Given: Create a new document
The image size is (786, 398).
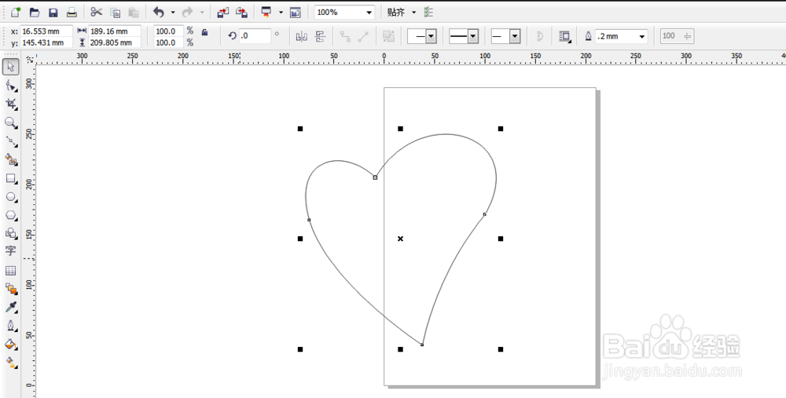Looking at the screenshot, I should [x=16, y=12].
